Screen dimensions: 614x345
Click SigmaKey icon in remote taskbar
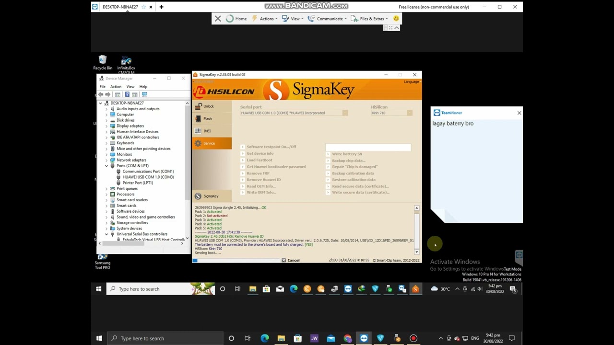pyautogui.click(x=415, y=289)
